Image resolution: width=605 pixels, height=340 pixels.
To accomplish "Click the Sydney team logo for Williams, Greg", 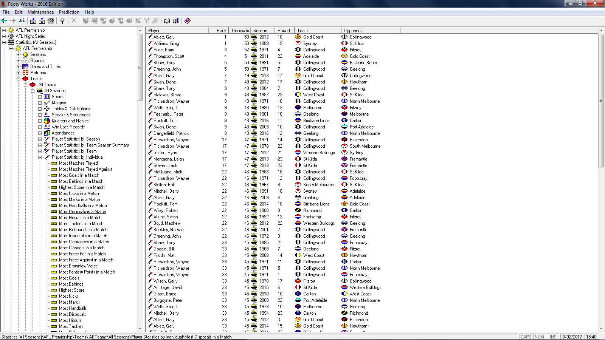I will (298, 43).
